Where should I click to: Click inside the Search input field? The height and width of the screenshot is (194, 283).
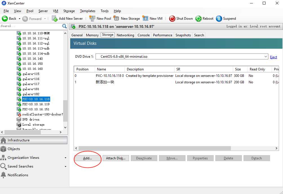(31, 26)
